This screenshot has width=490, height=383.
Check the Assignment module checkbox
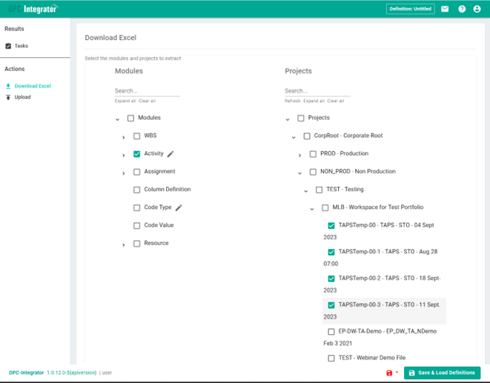137,172
